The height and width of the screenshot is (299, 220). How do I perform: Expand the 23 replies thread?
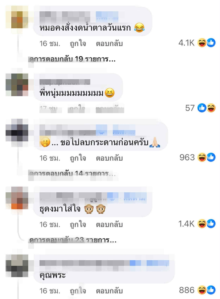pyautogui.click(x=73, y=240)
